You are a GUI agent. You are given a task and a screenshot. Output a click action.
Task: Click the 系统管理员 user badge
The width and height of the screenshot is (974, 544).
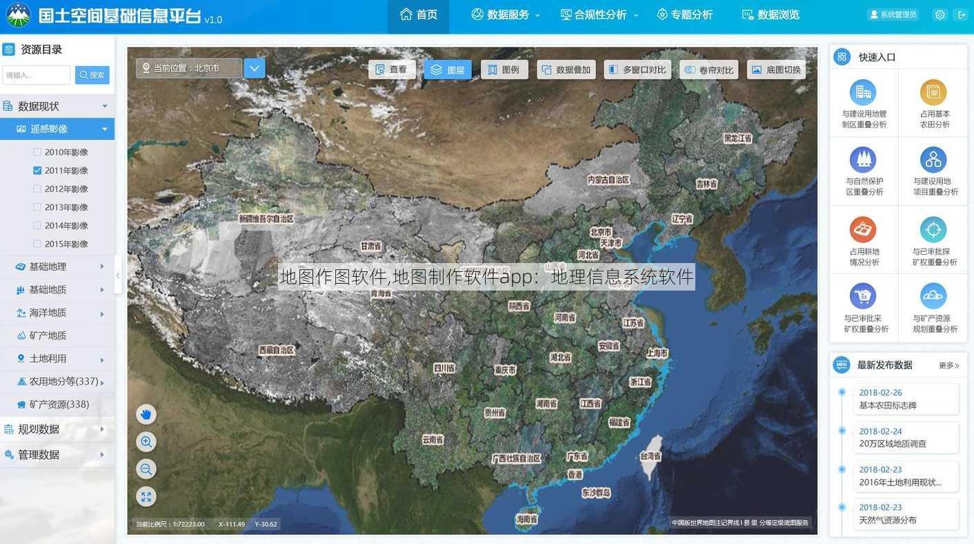point(893,14)
